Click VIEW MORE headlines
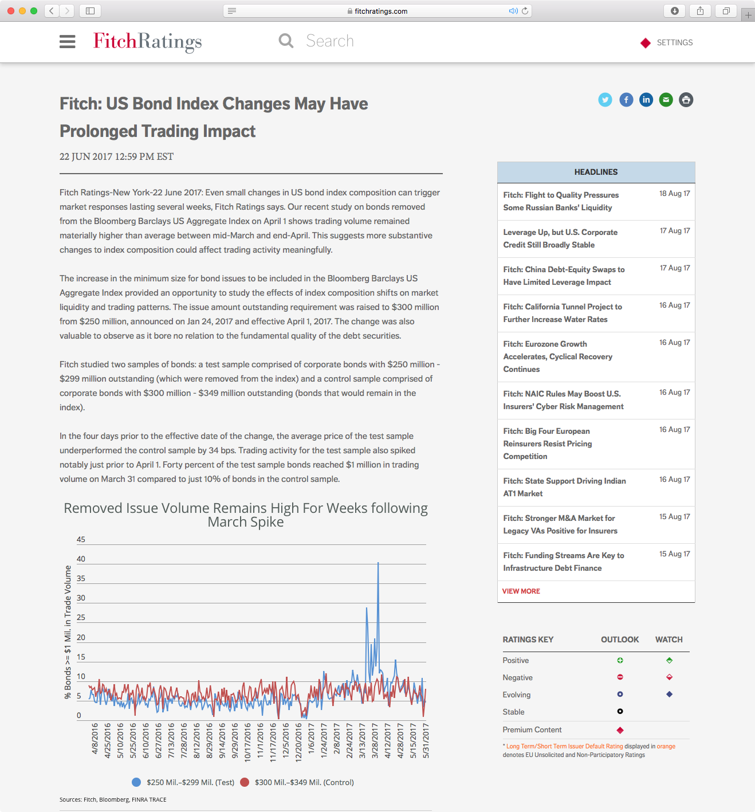 (x=521, y=591)
